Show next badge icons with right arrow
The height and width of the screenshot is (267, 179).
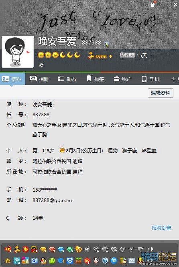coord(152,249)
